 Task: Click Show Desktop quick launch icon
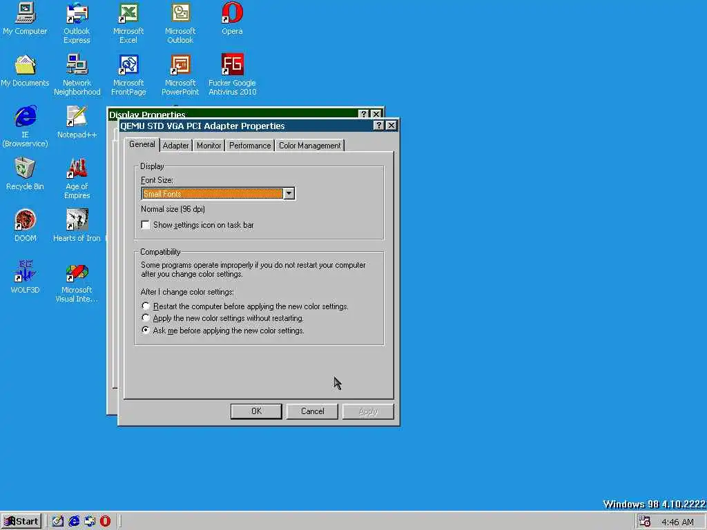[58, 521]
